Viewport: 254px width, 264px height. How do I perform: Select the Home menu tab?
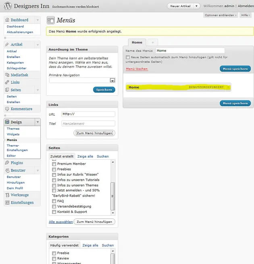pos(137,42)
